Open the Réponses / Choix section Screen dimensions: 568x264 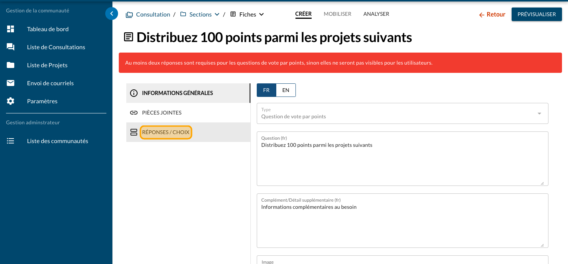166,132
